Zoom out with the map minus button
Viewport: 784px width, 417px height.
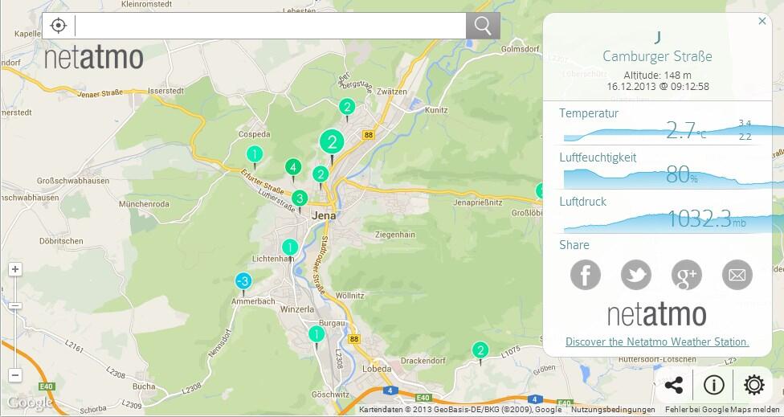pyautogui.click(x=15, y=375)
